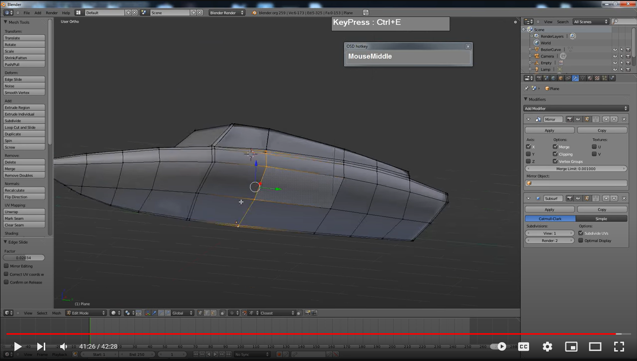Image resolution: width=637 pixels, height=361 pixels.
Task: Toggle YouTube closed captions
Action: 524,347
